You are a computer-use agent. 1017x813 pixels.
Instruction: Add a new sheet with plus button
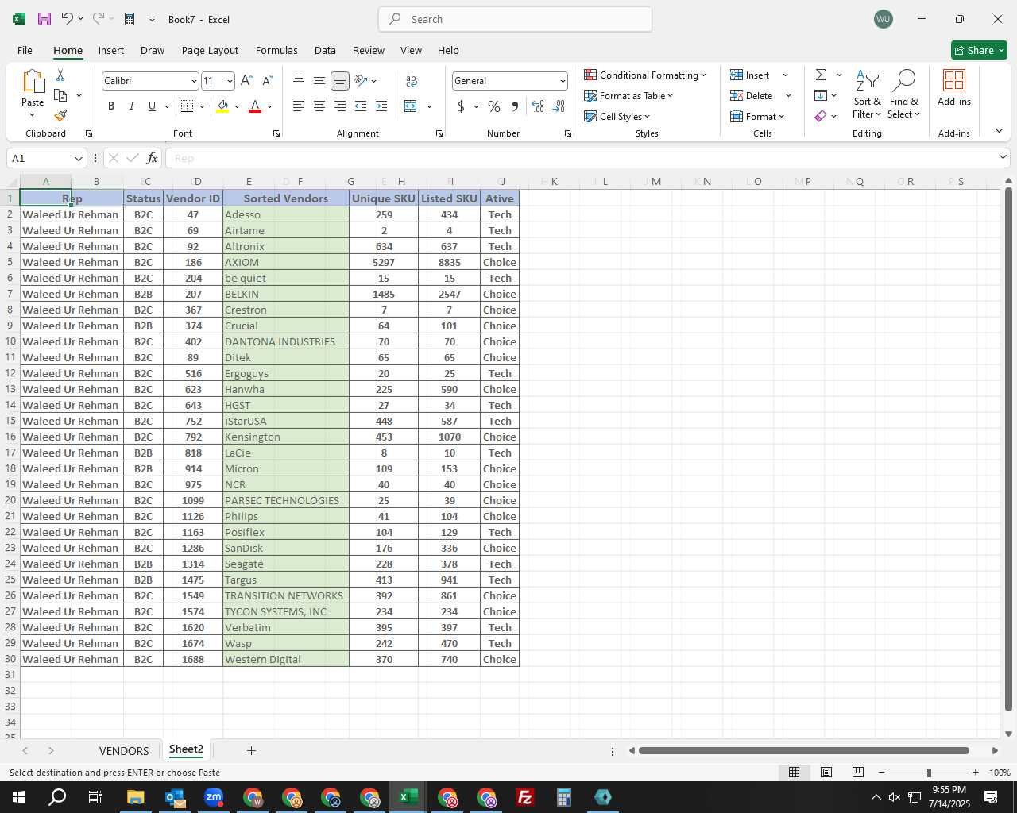click(x=251, y=750)
